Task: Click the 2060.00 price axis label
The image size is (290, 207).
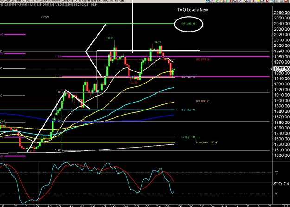Action: click(281, 13)
